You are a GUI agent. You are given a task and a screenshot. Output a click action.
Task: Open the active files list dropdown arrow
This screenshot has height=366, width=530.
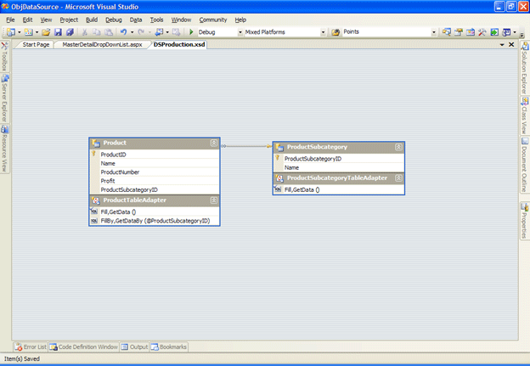[502, 45]
